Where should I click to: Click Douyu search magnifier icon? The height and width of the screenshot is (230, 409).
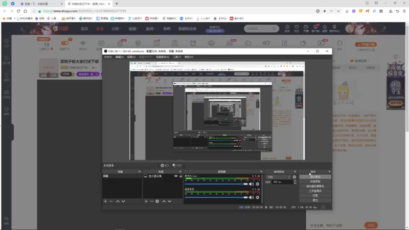[274, 29]
